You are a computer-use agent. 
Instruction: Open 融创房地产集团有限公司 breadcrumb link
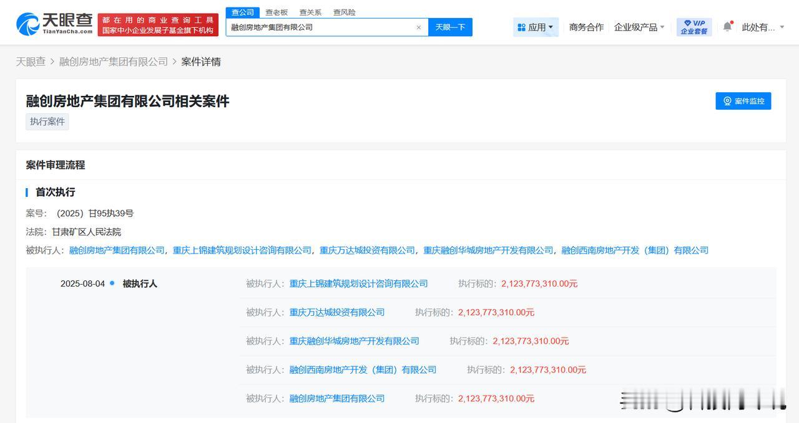click(114, 62)
